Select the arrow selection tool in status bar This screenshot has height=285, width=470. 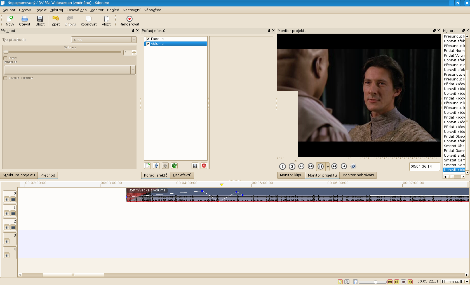340,282
